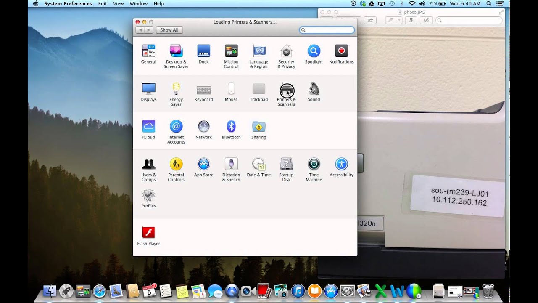Click the Time Machine icon in menu bar

tap(392, 4)
